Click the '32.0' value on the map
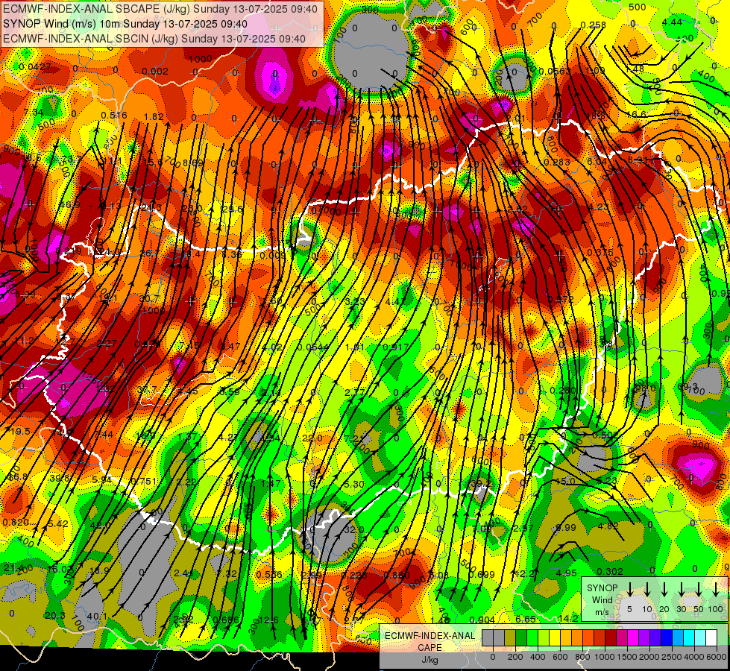The height and width of the screenshot is (671, 730). tap(354, 530)
